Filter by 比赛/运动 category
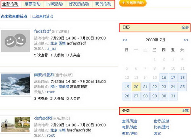 pyautogui.click(x=162, y=127)
